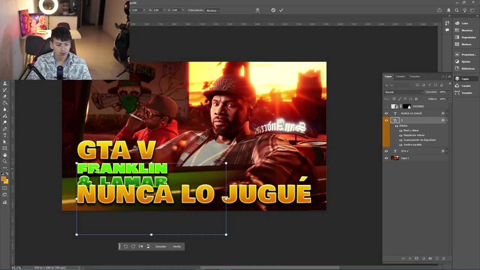The width and height of the screenshot is (480, 270).
Task: Open the Relleno value dropdown
Action: click(449, 99)
